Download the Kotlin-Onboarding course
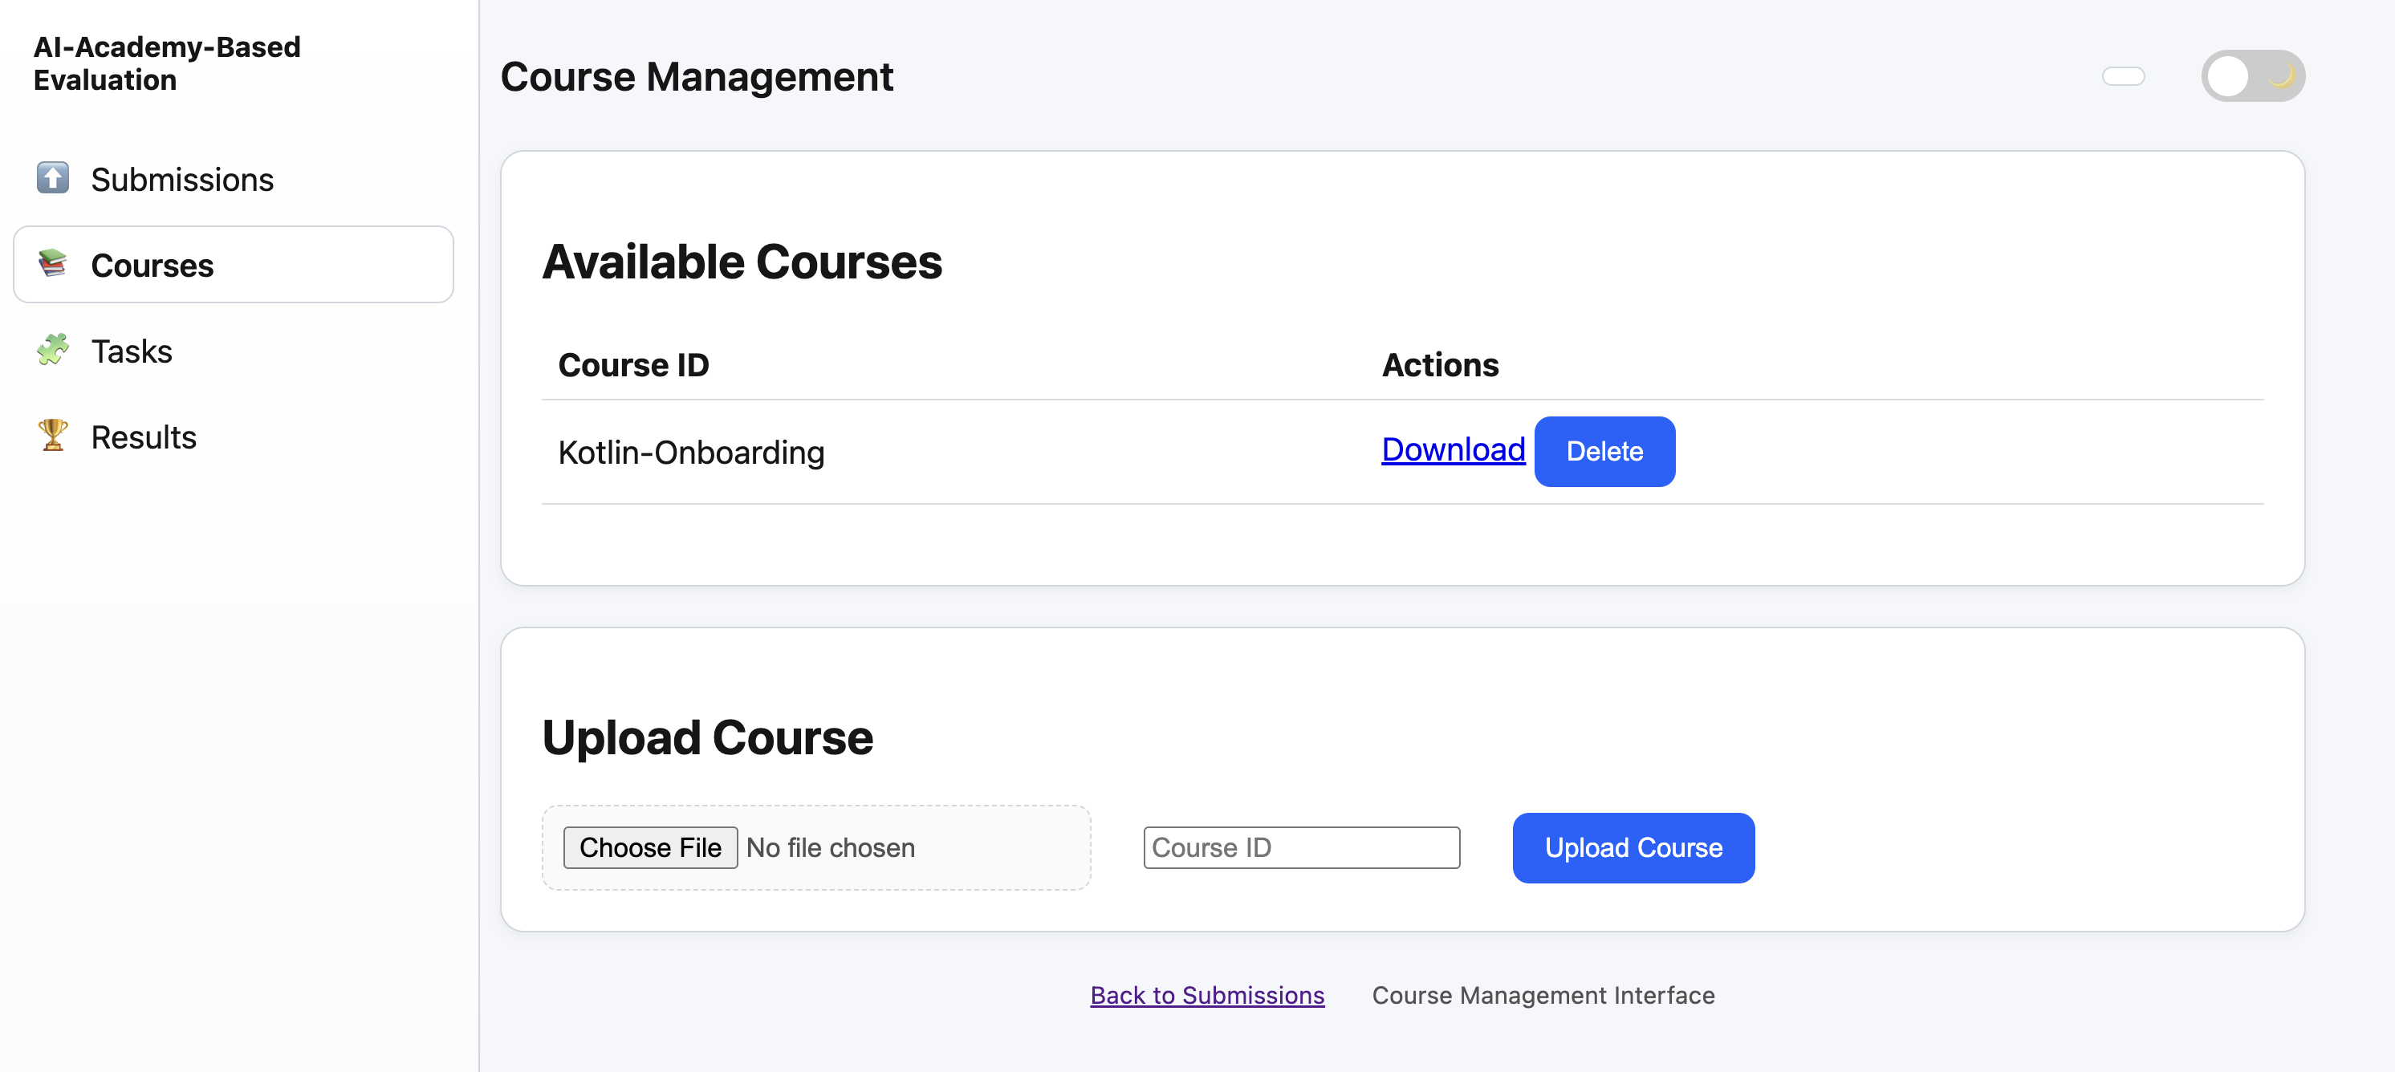The width and height of the screenshot is (2395, 1072). click(x=1452, y=450)
